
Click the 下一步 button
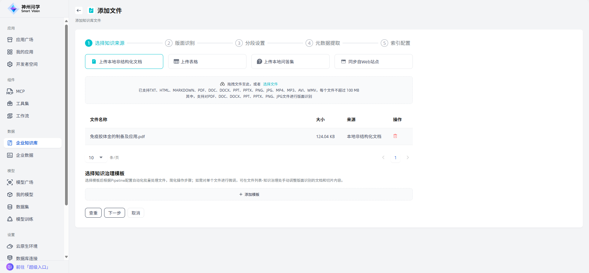click(114, 213)
